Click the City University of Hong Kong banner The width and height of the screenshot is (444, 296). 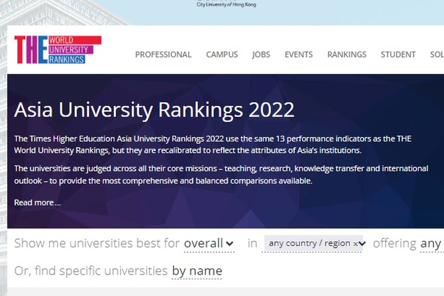226,5
